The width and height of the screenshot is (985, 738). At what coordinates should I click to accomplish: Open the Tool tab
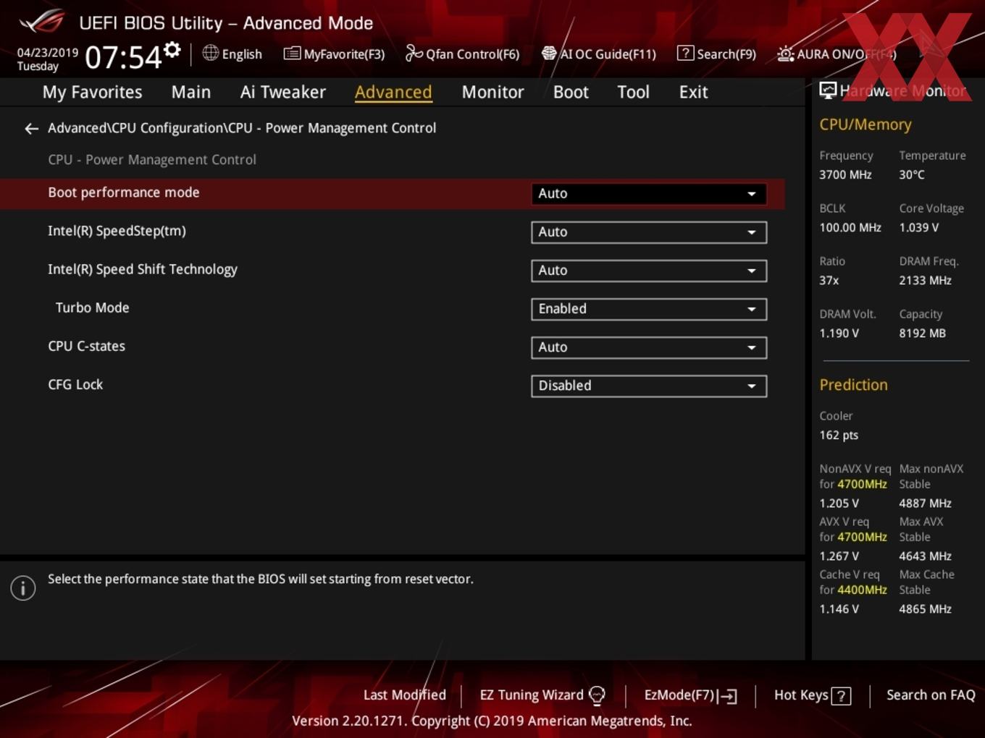pyautogui.click(x=633, y=92)
